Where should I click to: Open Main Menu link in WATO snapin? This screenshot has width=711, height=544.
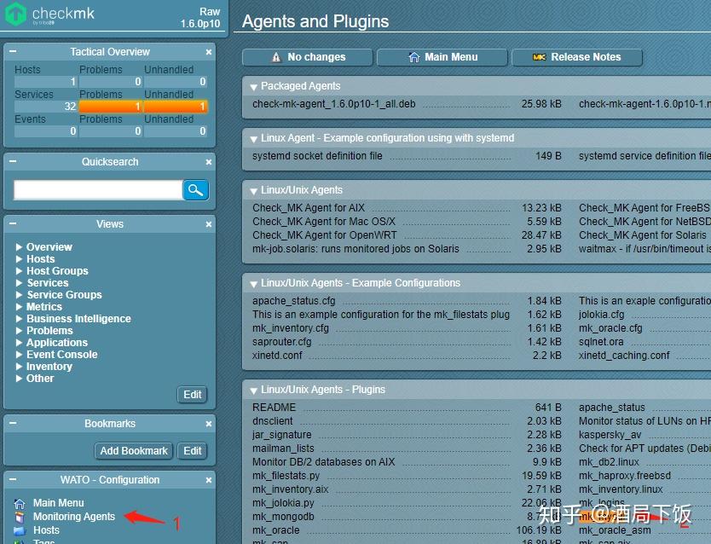coord(59,503)
